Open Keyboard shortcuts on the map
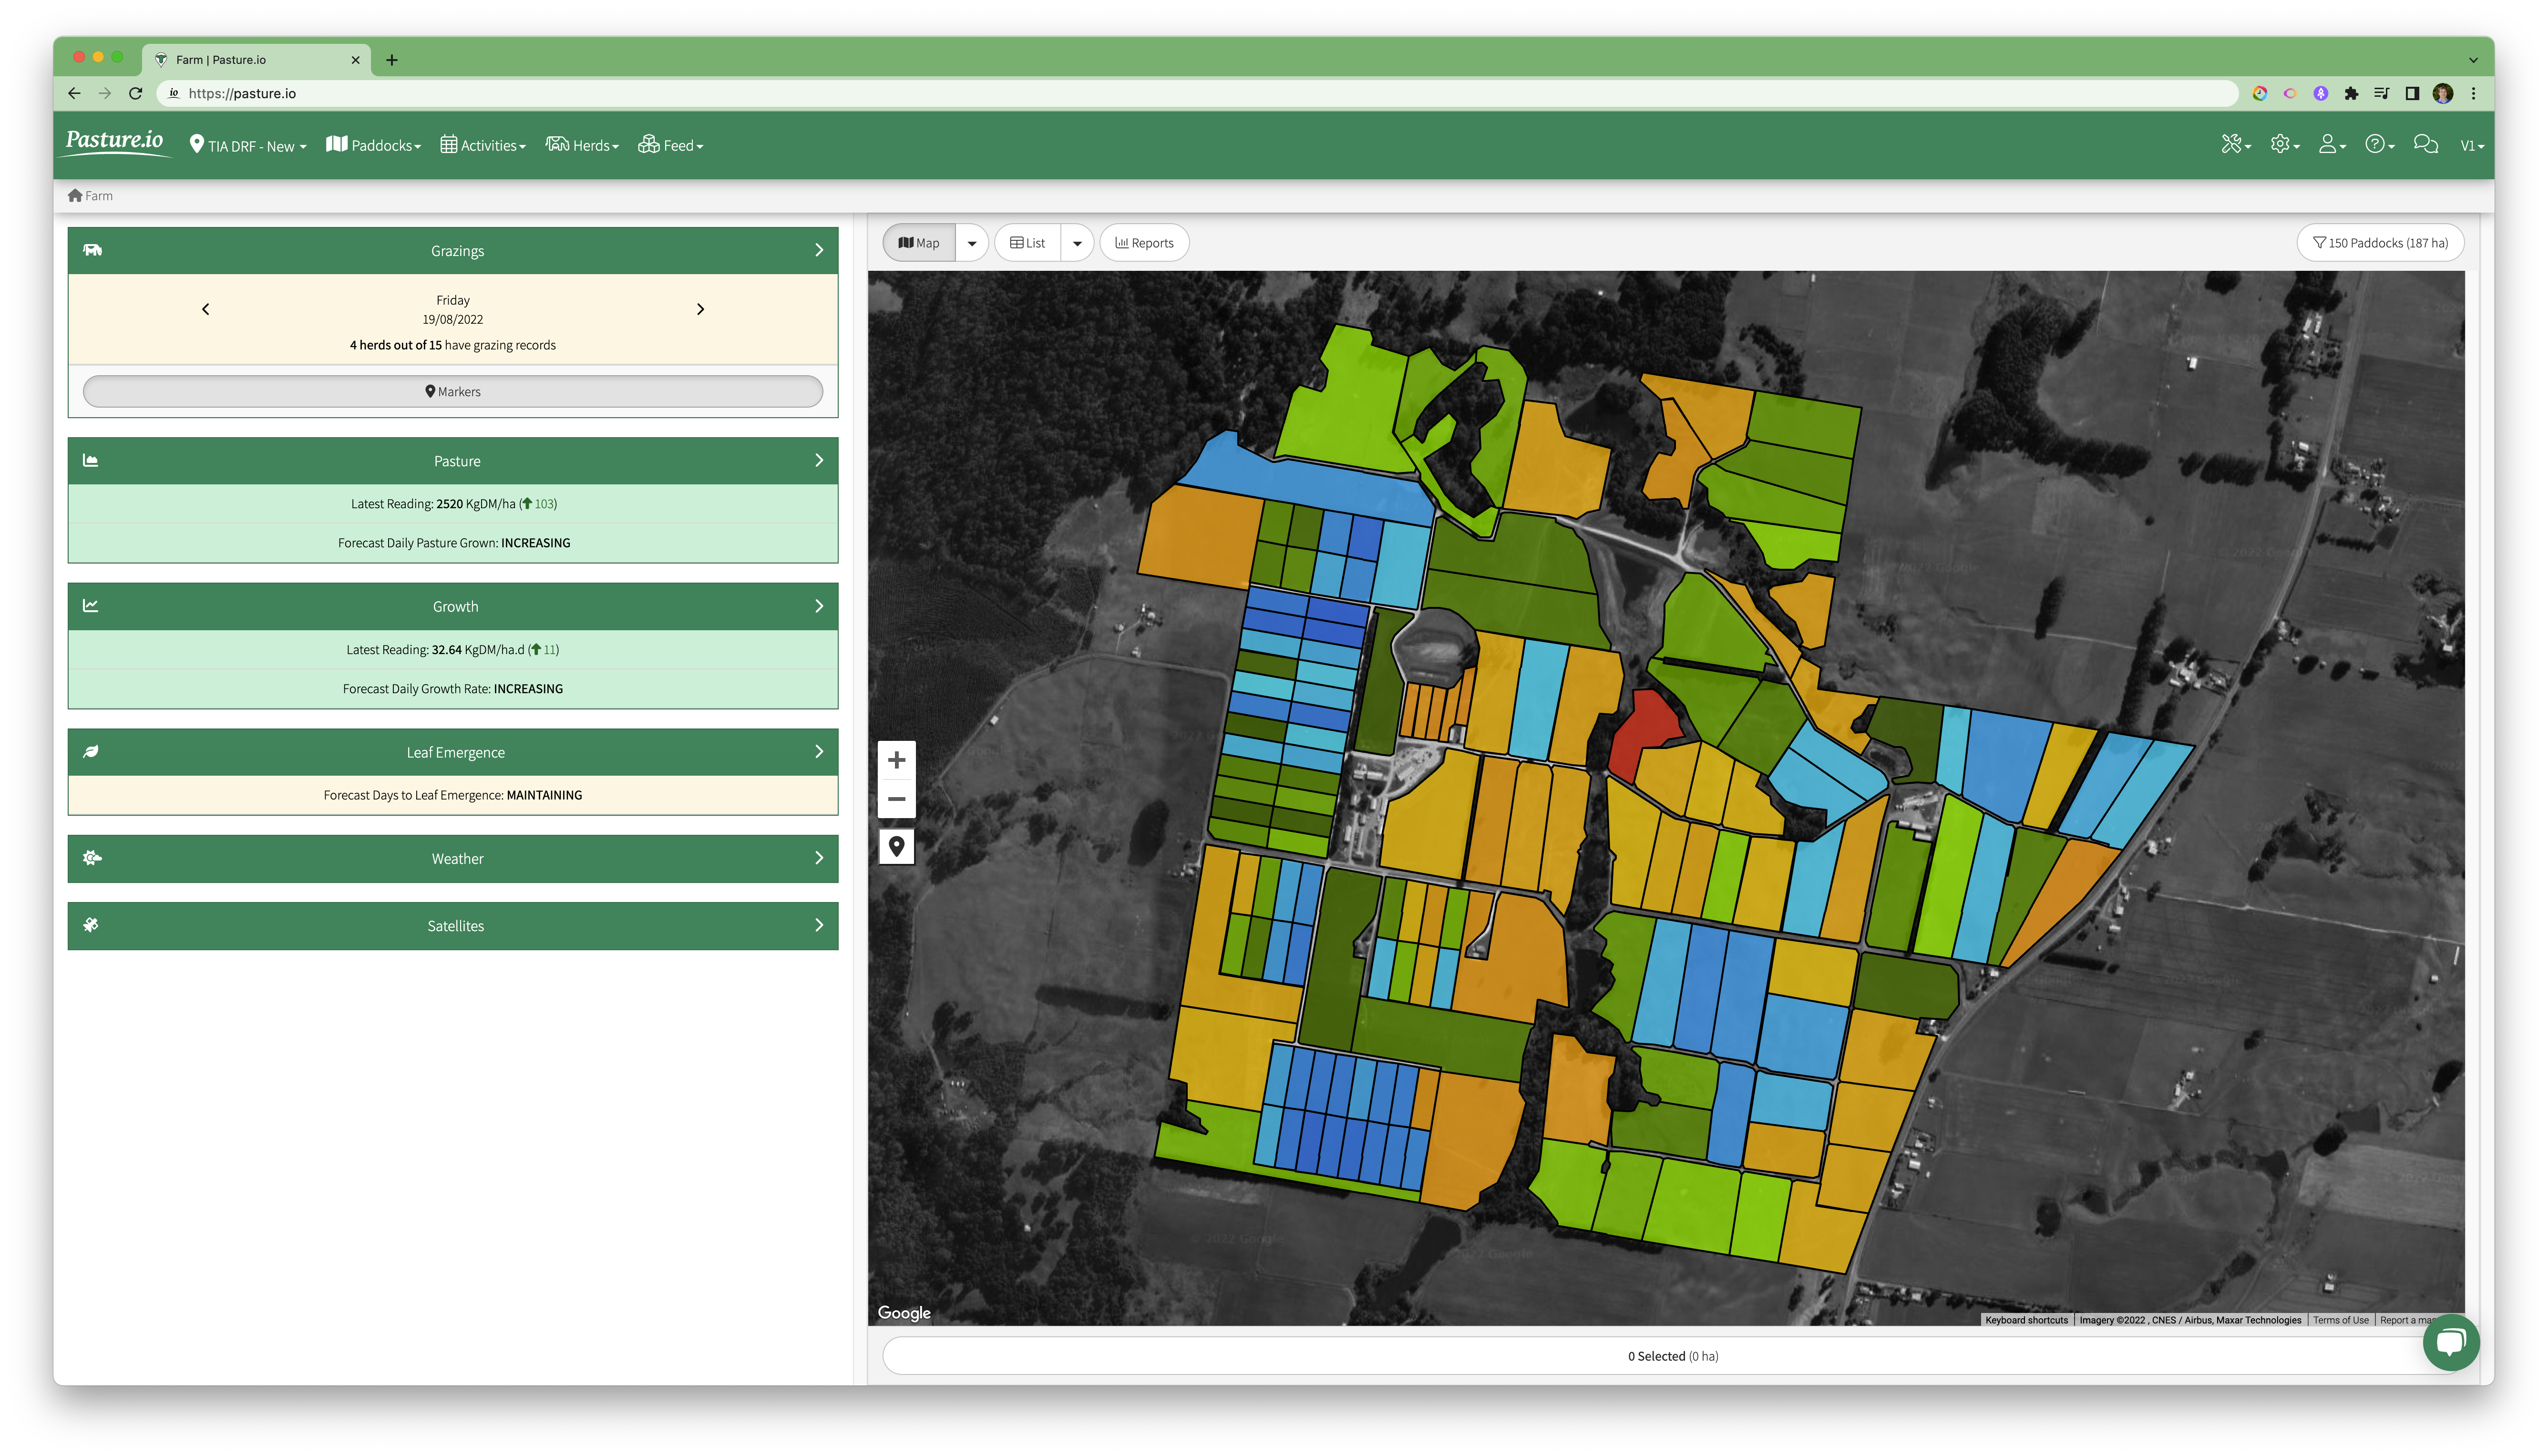Image resolution: width=2548 pixels, height=1456 pixels. [2026, 1320]
